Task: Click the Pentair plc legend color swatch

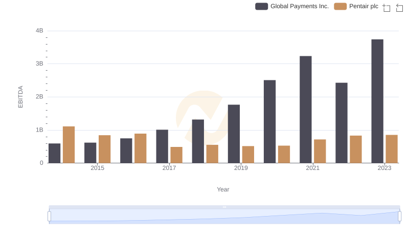Action: (x=340, y=6)
